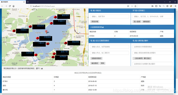Image resolution: width=178 pixels, height=95 pixels.
Task: Click red map marker number 4
Action: tap(30, 27)
